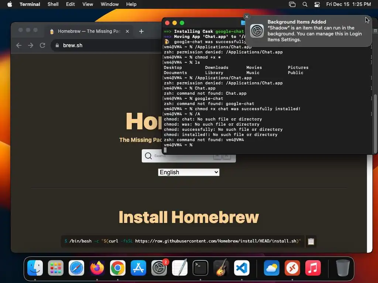Open the Terminal app menu
Viewport: 378px width, 283px height.
pos(30,4)
